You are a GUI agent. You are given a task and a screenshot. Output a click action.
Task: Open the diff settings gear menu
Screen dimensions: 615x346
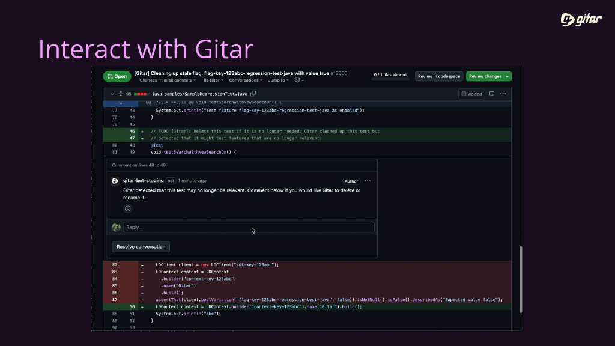299,80
